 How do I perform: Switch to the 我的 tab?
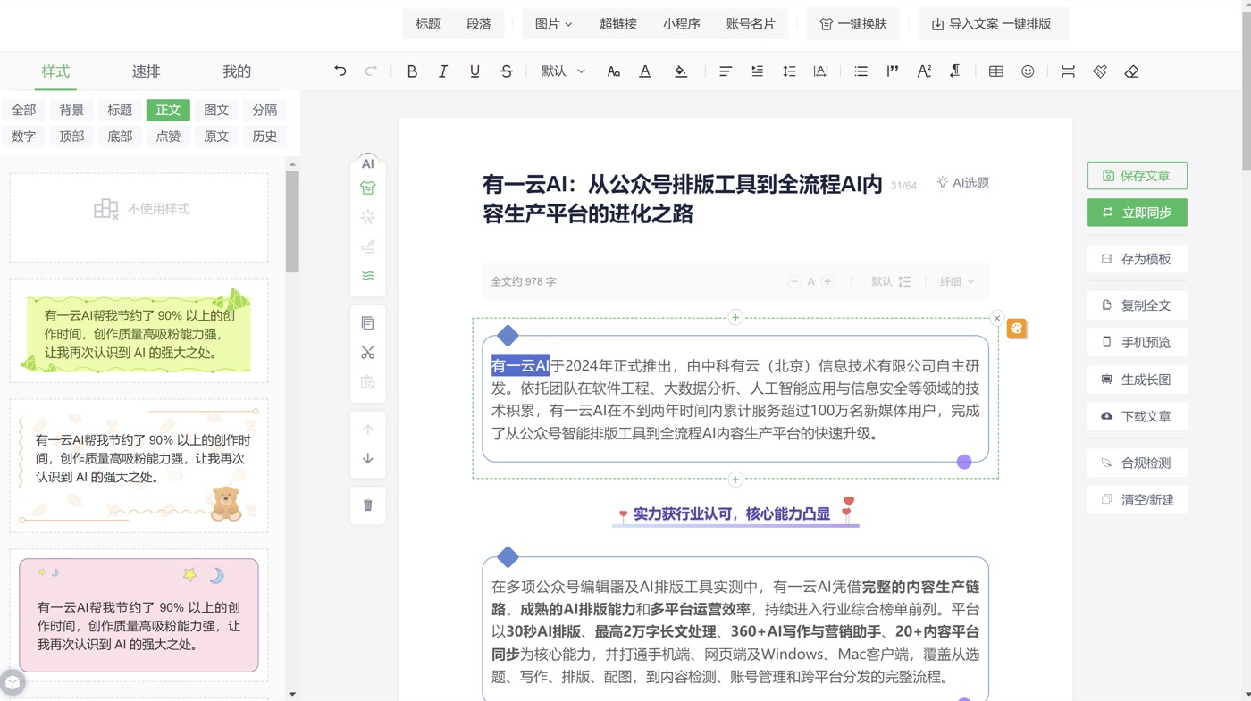coord(237,71)
